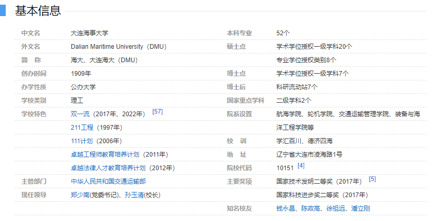The height and width of the screenshot is (221, 433).
Task: Open alumnus 钱永昌 link
Action: (x=286, y=208)
